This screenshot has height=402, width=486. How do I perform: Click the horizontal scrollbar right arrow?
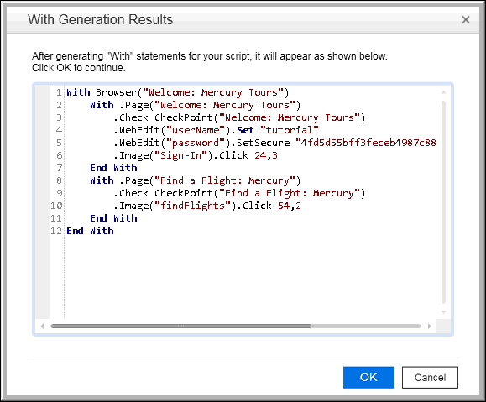[430, 326]
